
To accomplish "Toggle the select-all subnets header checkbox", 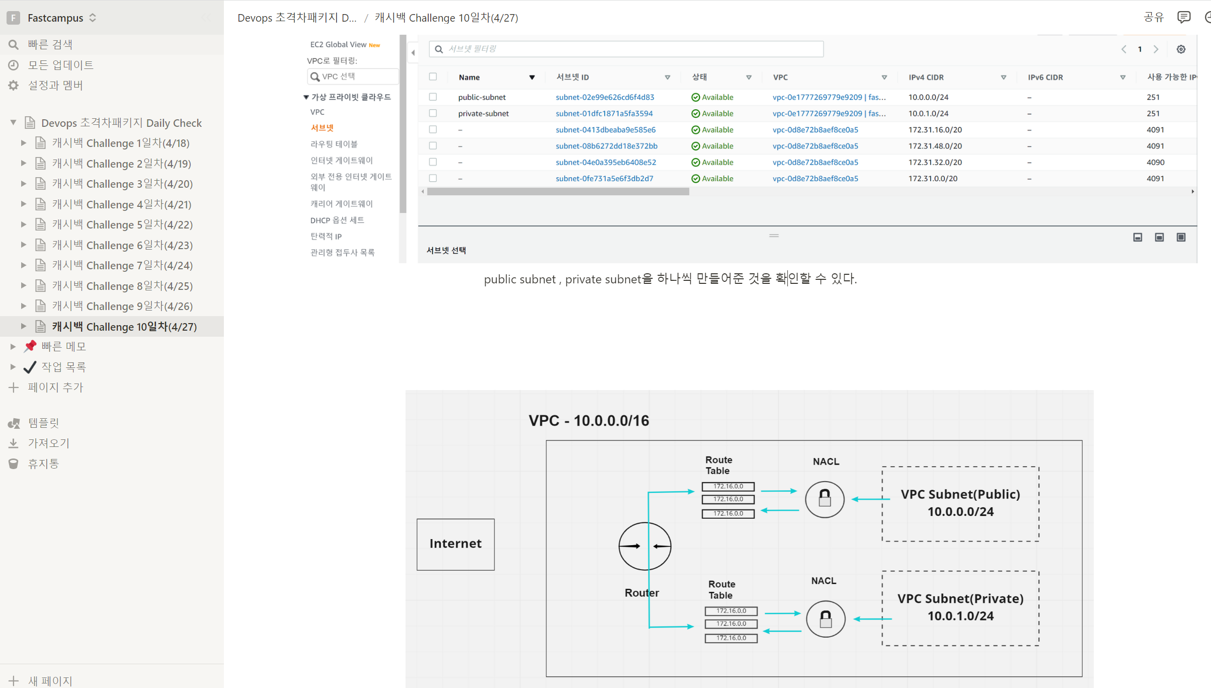I will coord(433,77).
